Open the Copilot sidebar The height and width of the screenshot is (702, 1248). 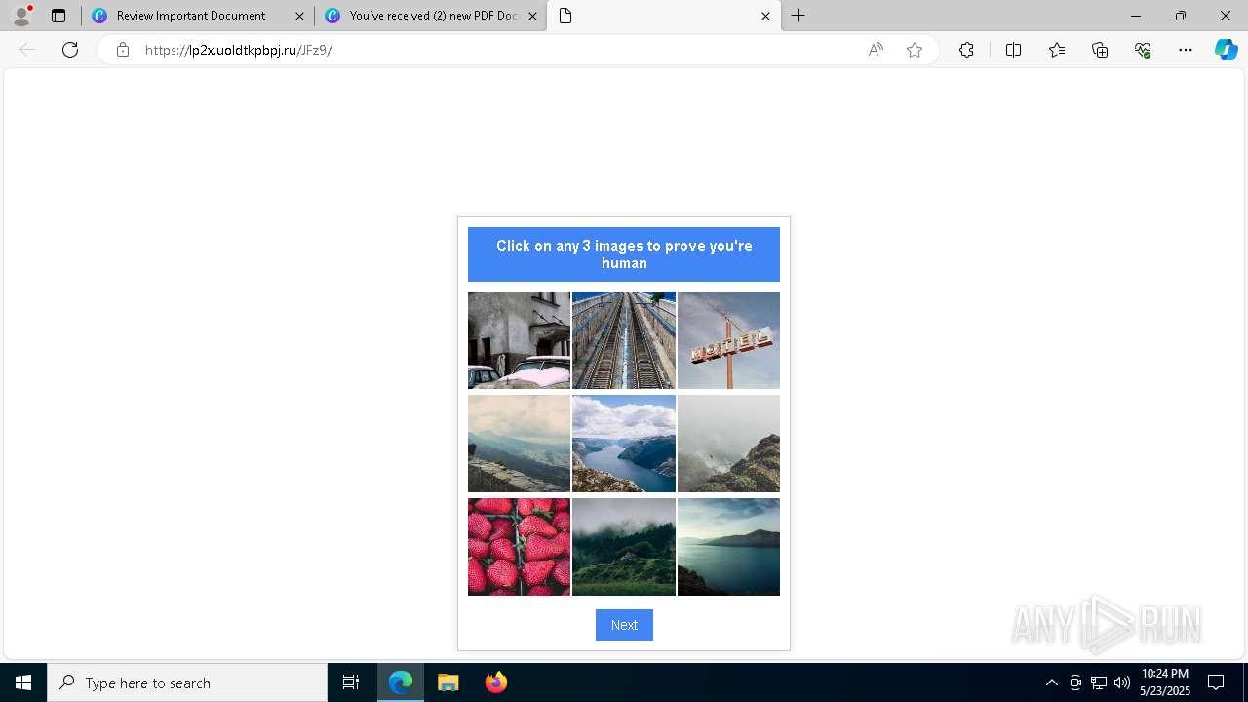[x=1226, y=50]
